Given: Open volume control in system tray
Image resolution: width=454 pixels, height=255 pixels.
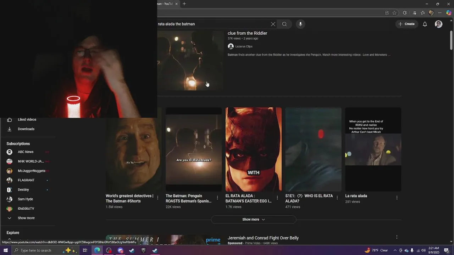Looking at the screenshot, I should click(x=423, y=250).
